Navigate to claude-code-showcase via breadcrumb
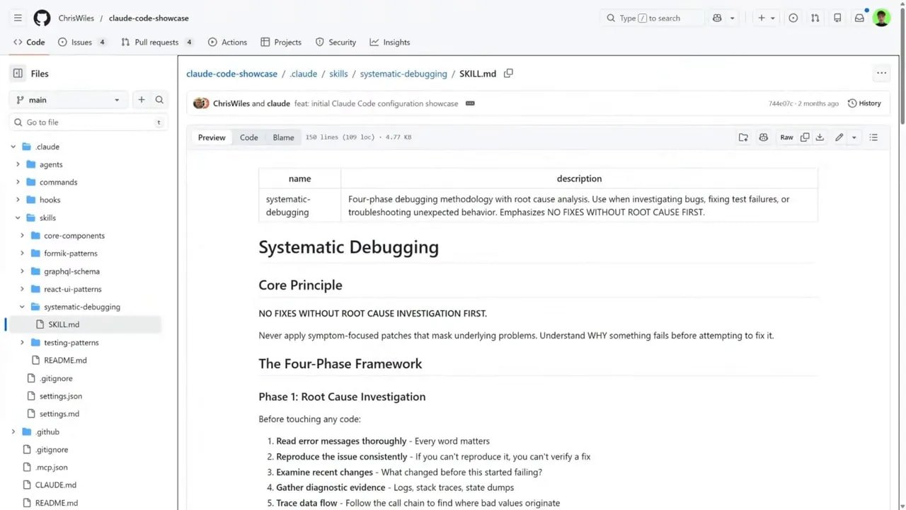Viewport: 906px width, 510px height. [x=231, y=73]
